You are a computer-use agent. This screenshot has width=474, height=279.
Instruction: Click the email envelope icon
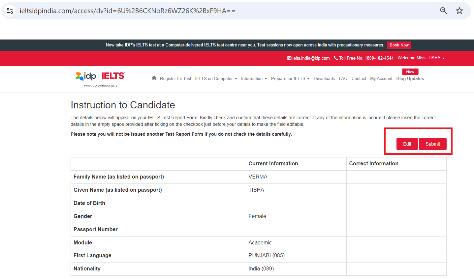tap(289, 58)
